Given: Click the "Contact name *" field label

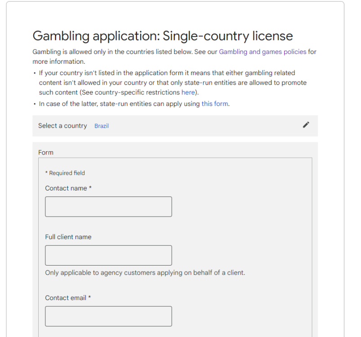Looking at the screenshot, I should click(68, 188).
